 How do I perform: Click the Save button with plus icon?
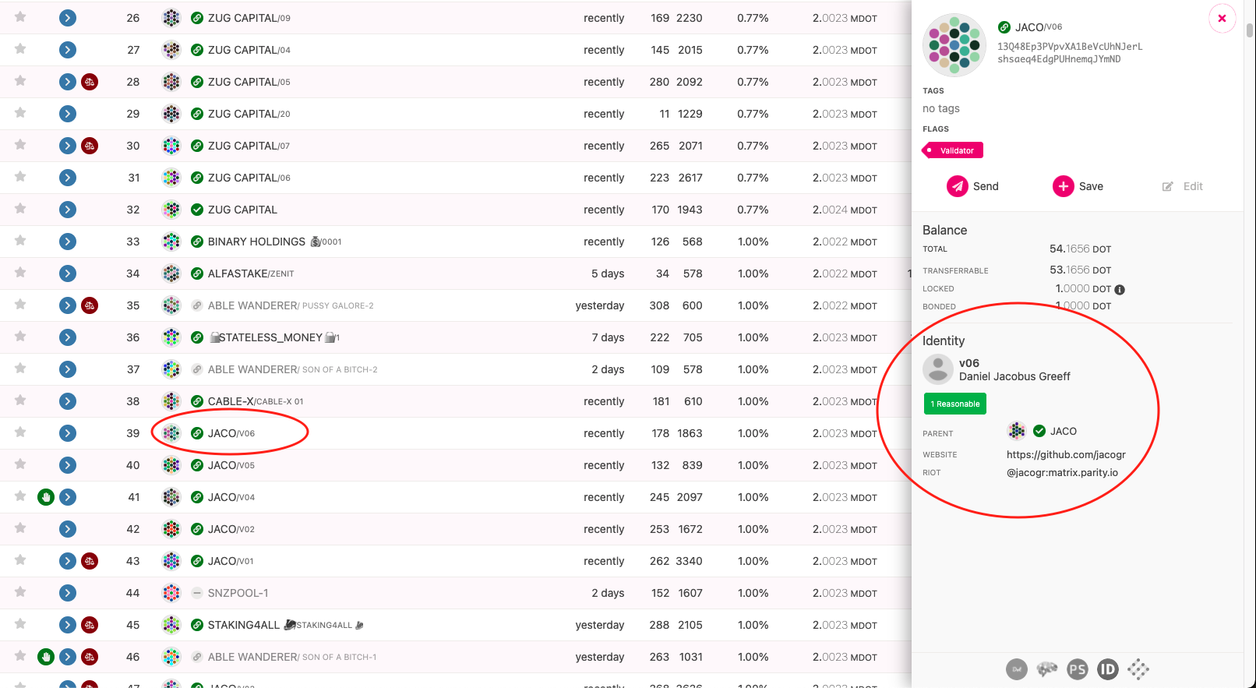(x=1078, y=186)
